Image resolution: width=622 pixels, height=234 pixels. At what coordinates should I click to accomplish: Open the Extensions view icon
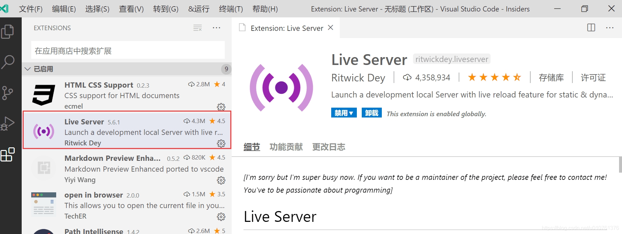click(x=8, y=154)
